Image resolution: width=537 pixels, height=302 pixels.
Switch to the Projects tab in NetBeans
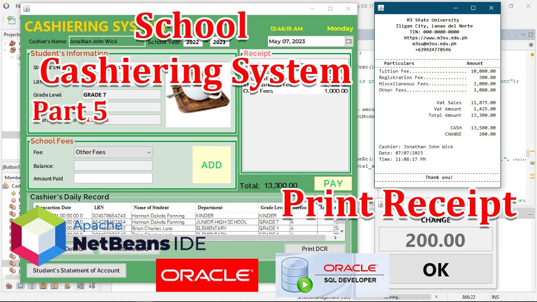(x=12, y=34)
